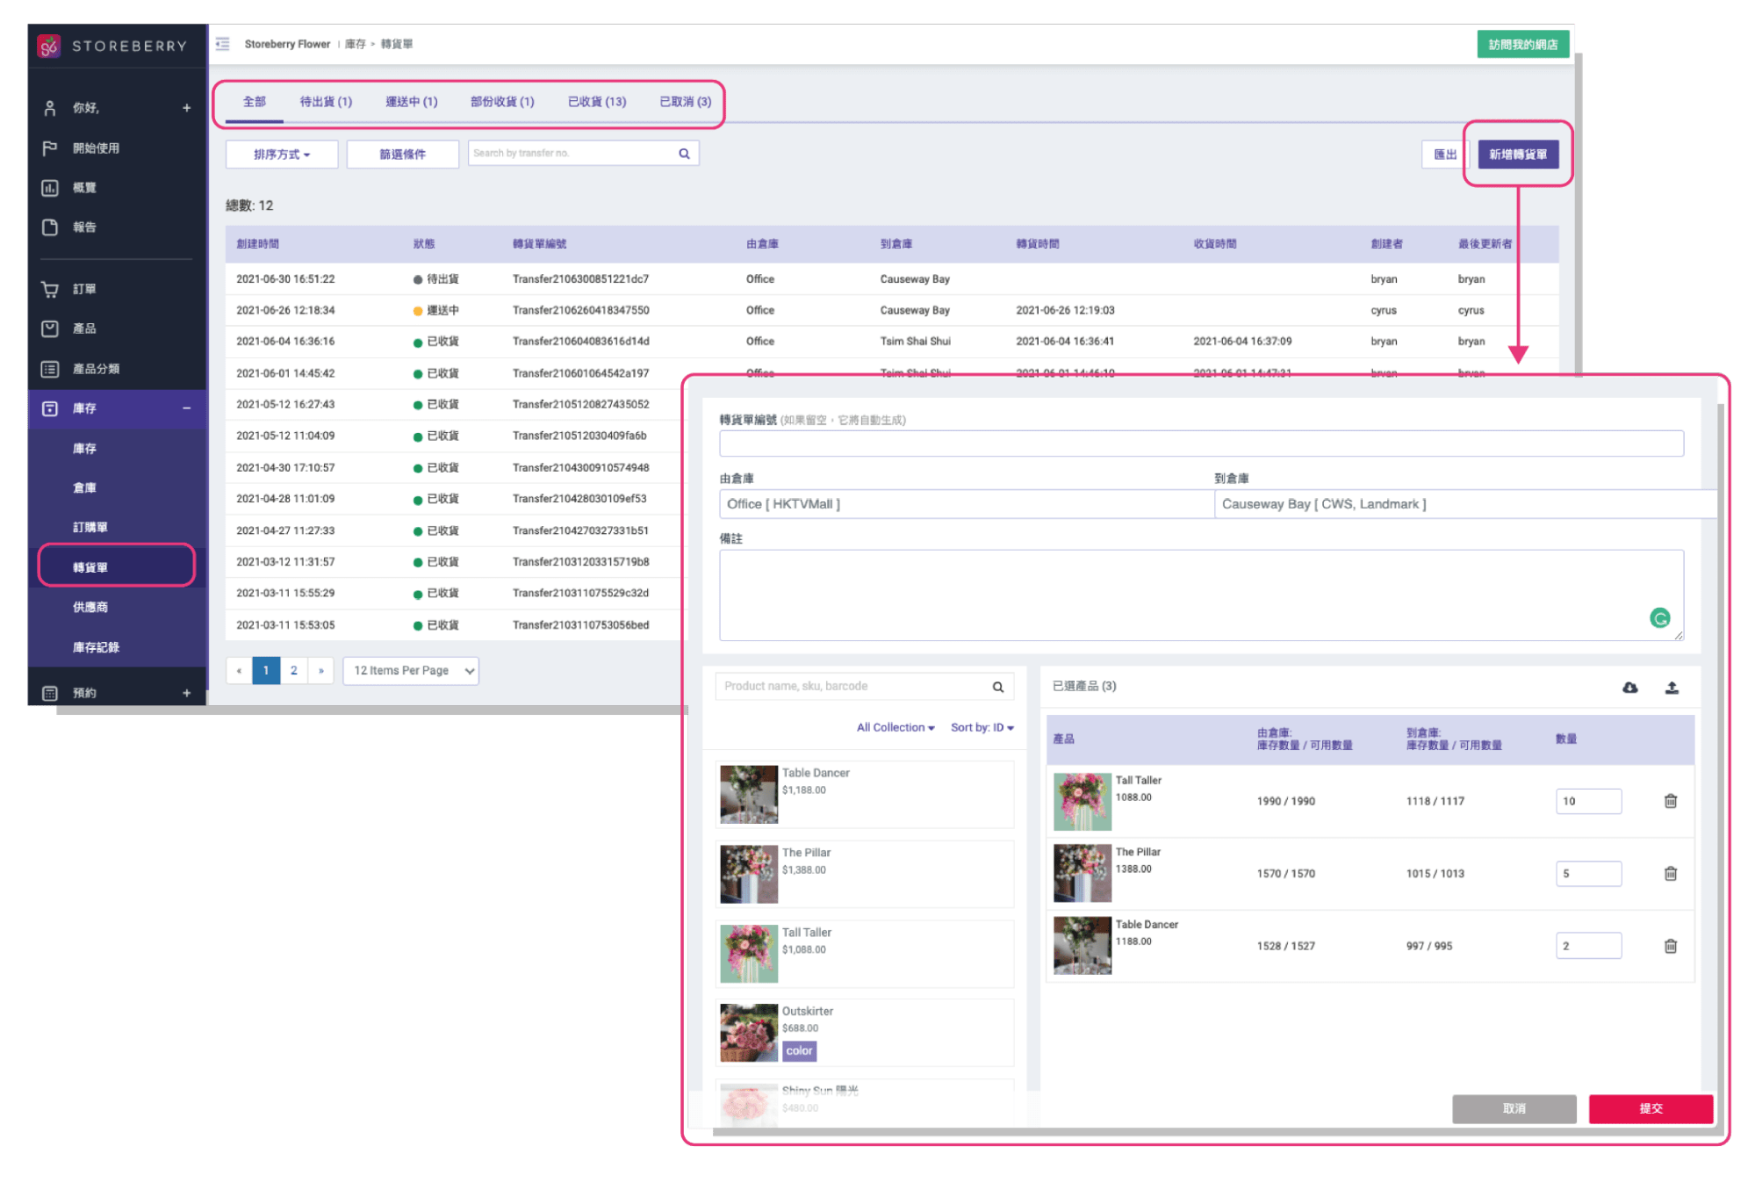
Task: Switch to the 部份收貨 (1) tab
Action: coord(502,102)
